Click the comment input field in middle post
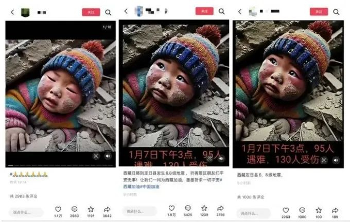Screen dimensions: 351x224 (139, 211)
